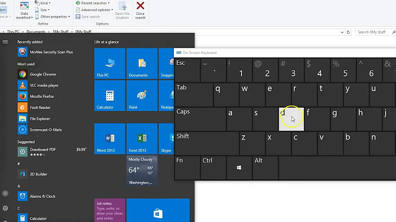
Task: Expand Other properties dropdown
Action: click(52, 16)
